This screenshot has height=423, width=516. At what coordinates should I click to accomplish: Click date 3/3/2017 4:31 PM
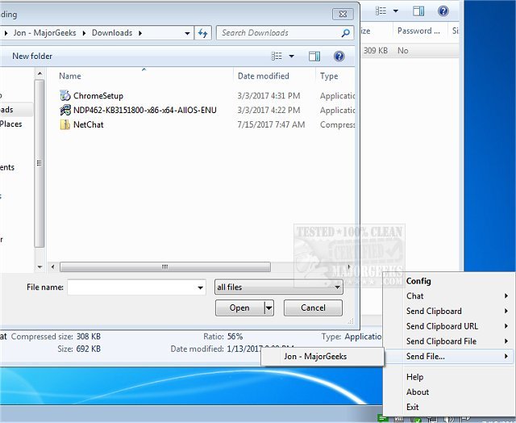[268, 96]
